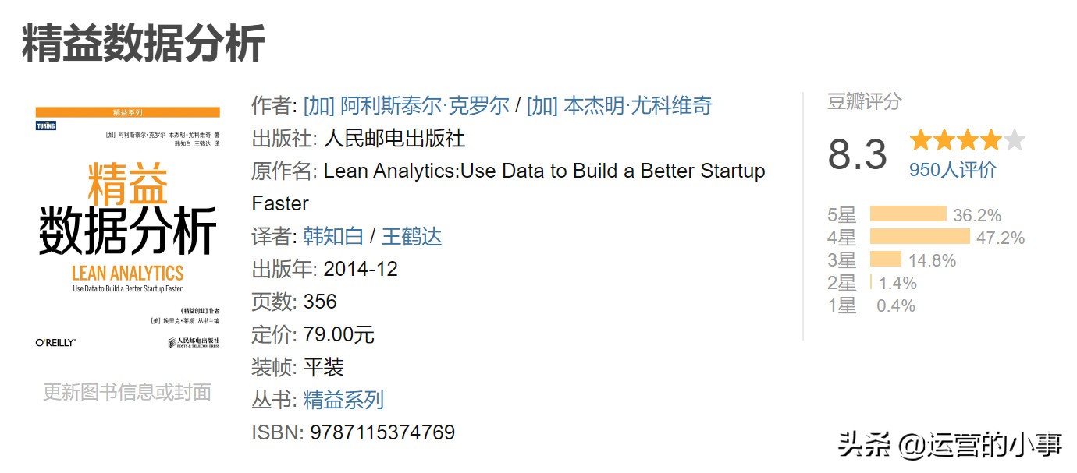
Task: Click 更新图书信息或封面 link
Action: 127,392
